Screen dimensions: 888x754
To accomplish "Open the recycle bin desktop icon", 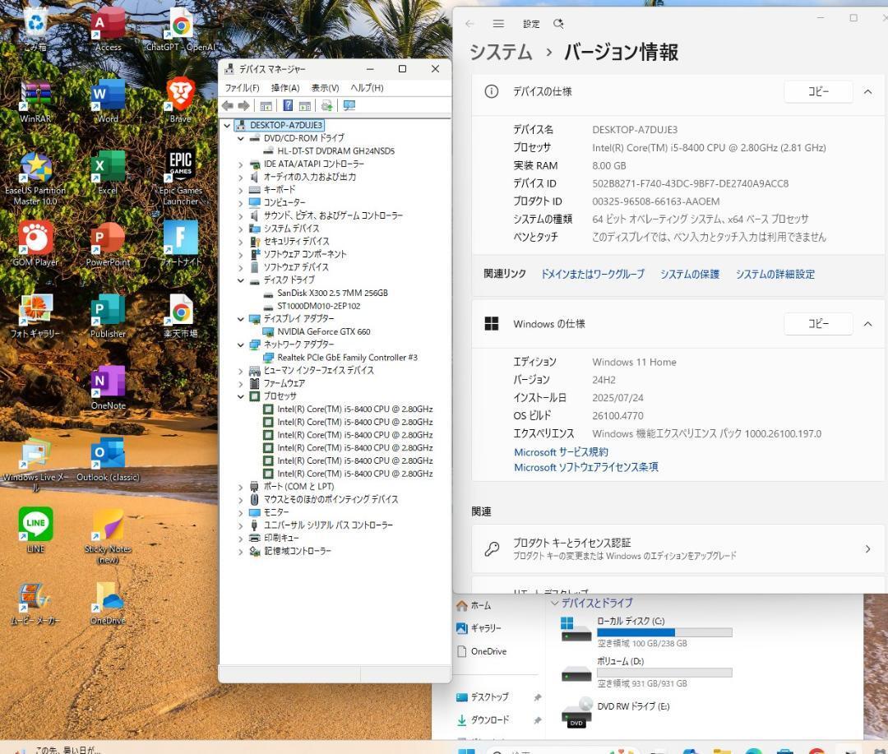I will coord(35,30).
